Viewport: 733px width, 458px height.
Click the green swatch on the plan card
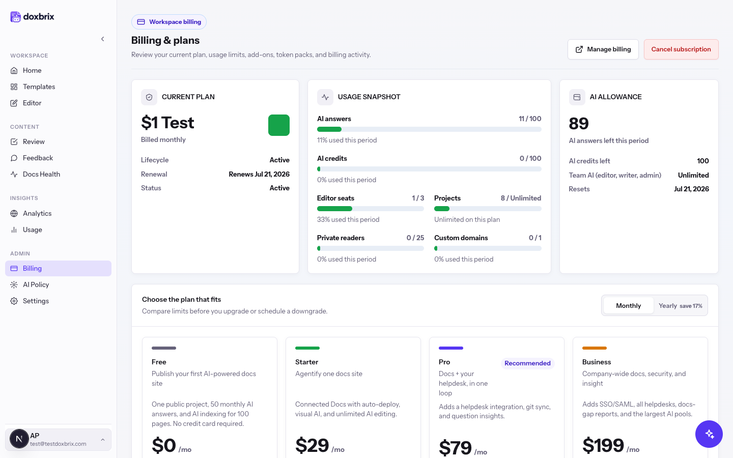click(x=279, y=125)
